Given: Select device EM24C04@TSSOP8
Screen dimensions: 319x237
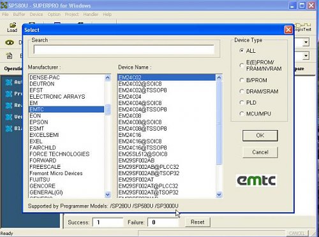Looking at the screenshot, I should point(167,110).
